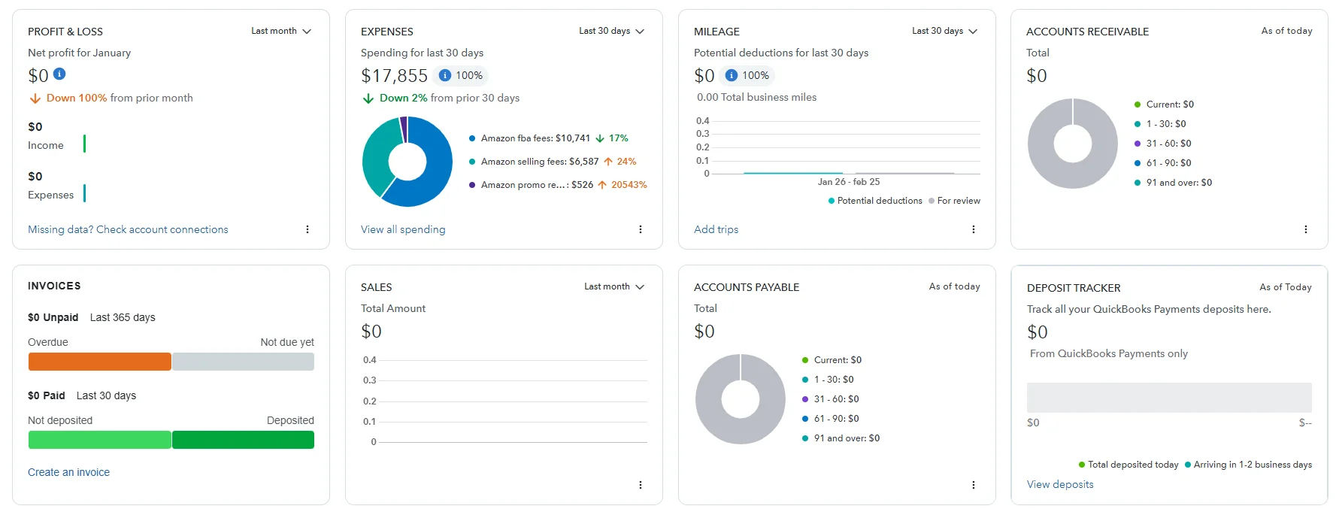Open the Sales Last month period selector
This screenshot has width=1339, height=518.
pos(614,286)
